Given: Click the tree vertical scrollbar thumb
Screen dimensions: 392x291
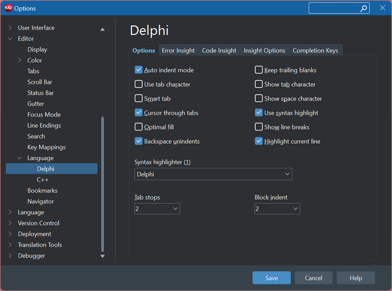Looking at the screenshot, I should coord(102,185).
